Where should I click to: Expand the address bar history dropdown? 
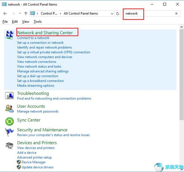coord(112,14)
